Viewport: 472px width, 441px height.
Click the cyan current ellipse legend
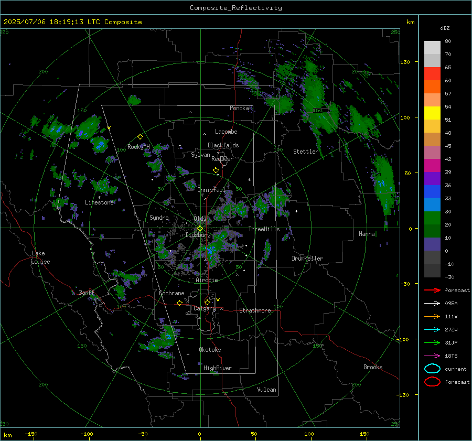click(x=432, y=369)
